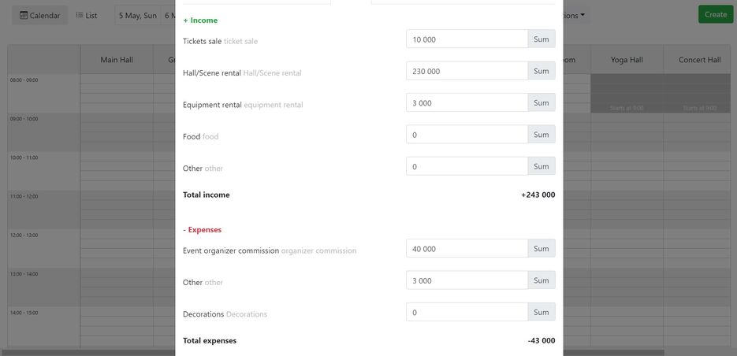Click the Sum label beside Decorations
Viewport: 737px width, 356px height.
pos(542,313)
